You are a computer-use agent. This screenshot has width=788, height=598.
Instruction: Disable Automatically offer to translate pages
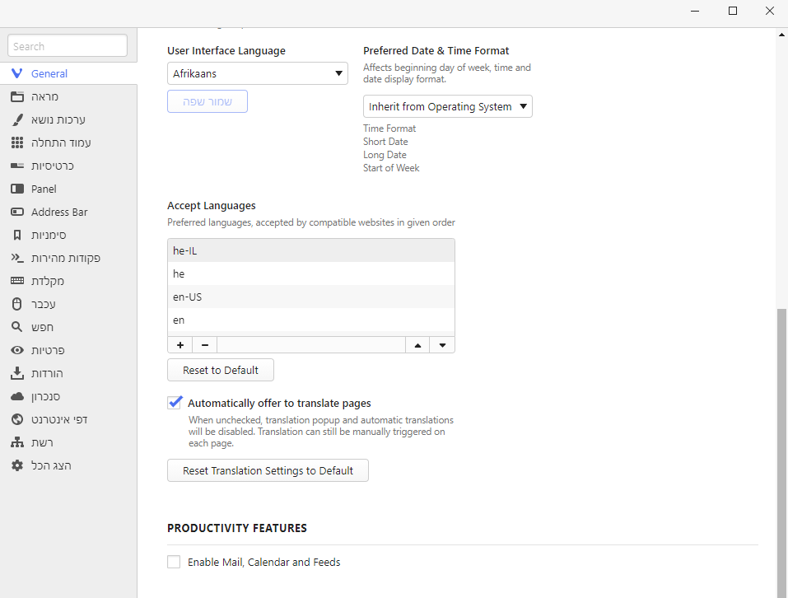(x=175, y=403)
